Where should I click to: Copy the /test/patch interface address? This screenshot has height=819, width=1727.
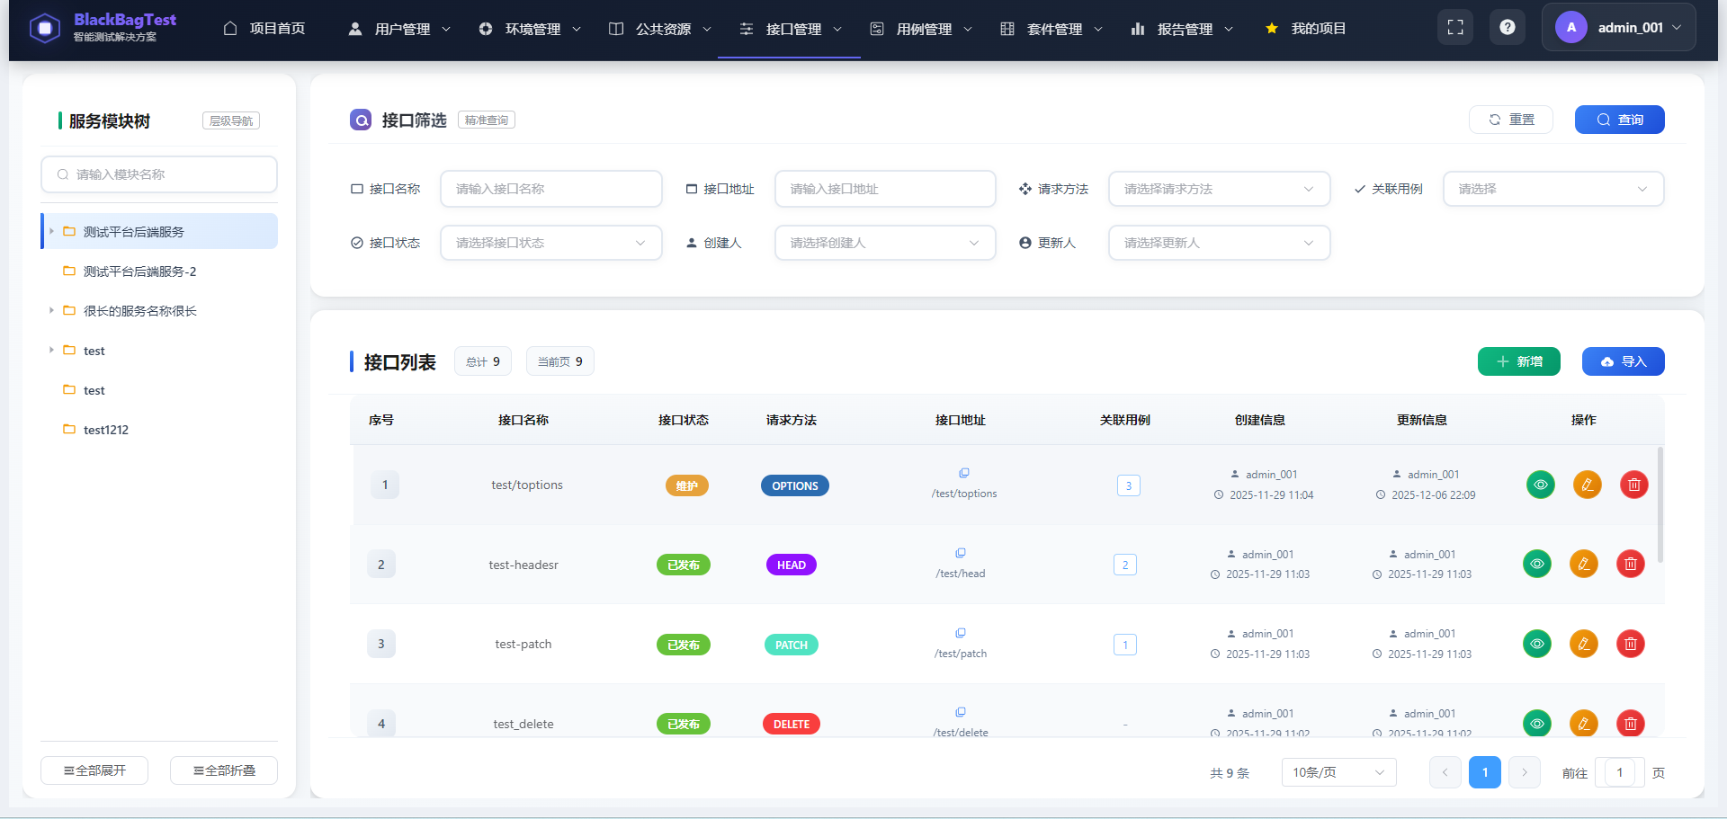point(962,632)
